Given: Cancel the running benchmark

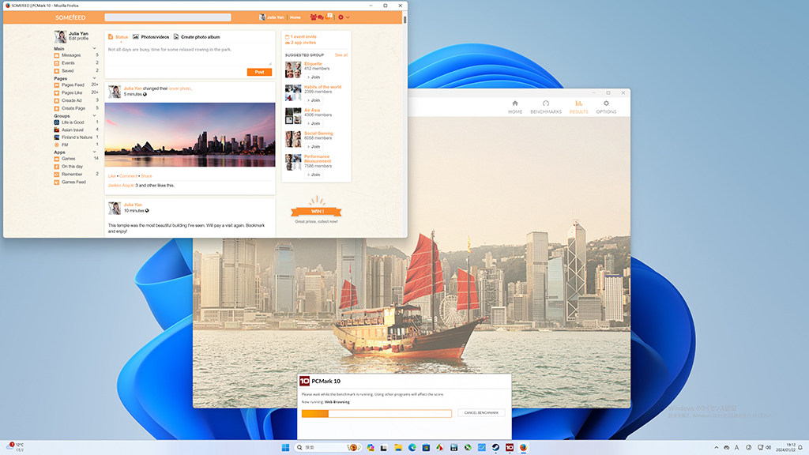Looking at the screenshot, I should [481, 412].
